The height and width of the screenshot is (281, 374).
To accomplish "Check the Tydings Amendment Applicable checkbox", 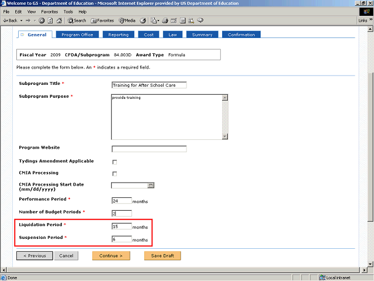I will (x=115, y=162).
